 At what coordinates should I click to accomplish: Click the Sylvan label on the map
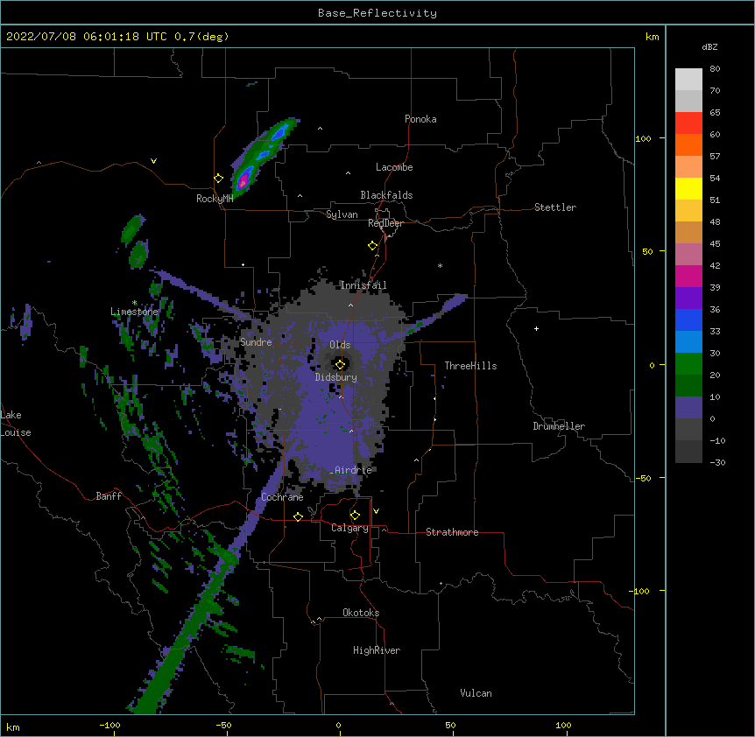click(x=342, y=214)
